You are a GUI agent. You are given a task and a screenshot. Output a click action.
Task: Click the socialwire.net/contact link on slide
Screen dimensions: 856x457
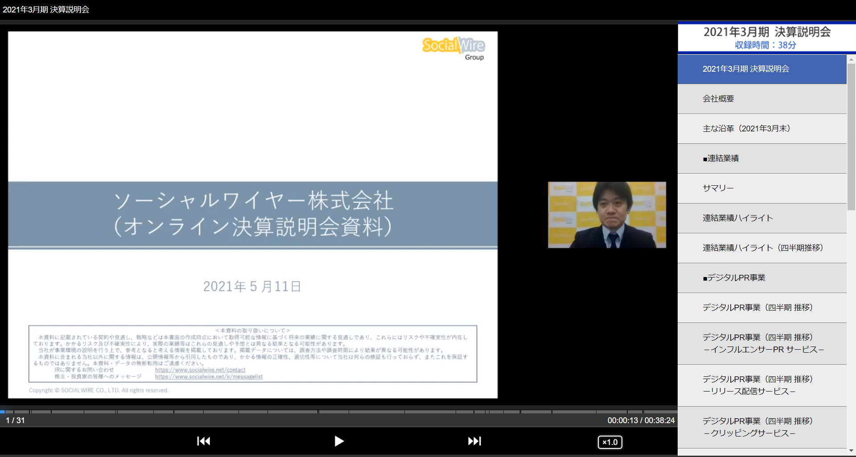200,370
